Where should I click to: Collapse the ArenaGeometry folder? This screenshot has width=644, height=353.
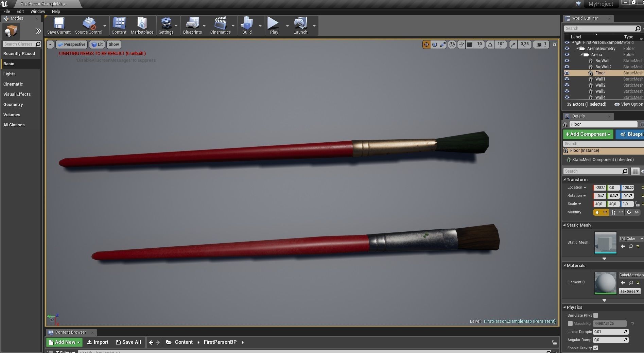(577, 49)
